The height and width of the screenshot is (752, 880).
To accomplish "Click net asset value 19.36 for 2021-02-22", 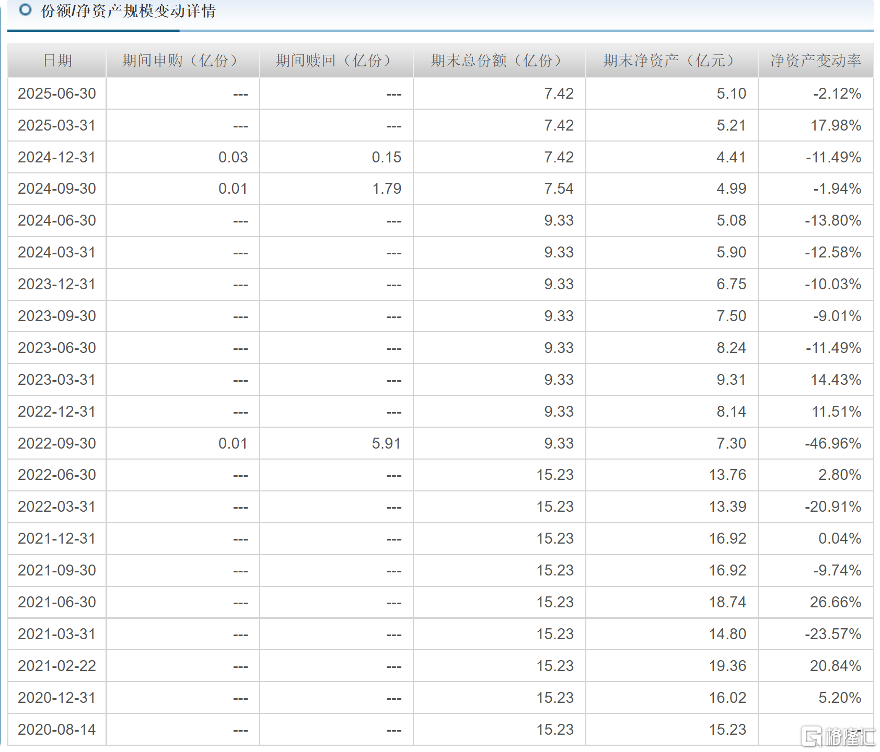I will point(727,666).
